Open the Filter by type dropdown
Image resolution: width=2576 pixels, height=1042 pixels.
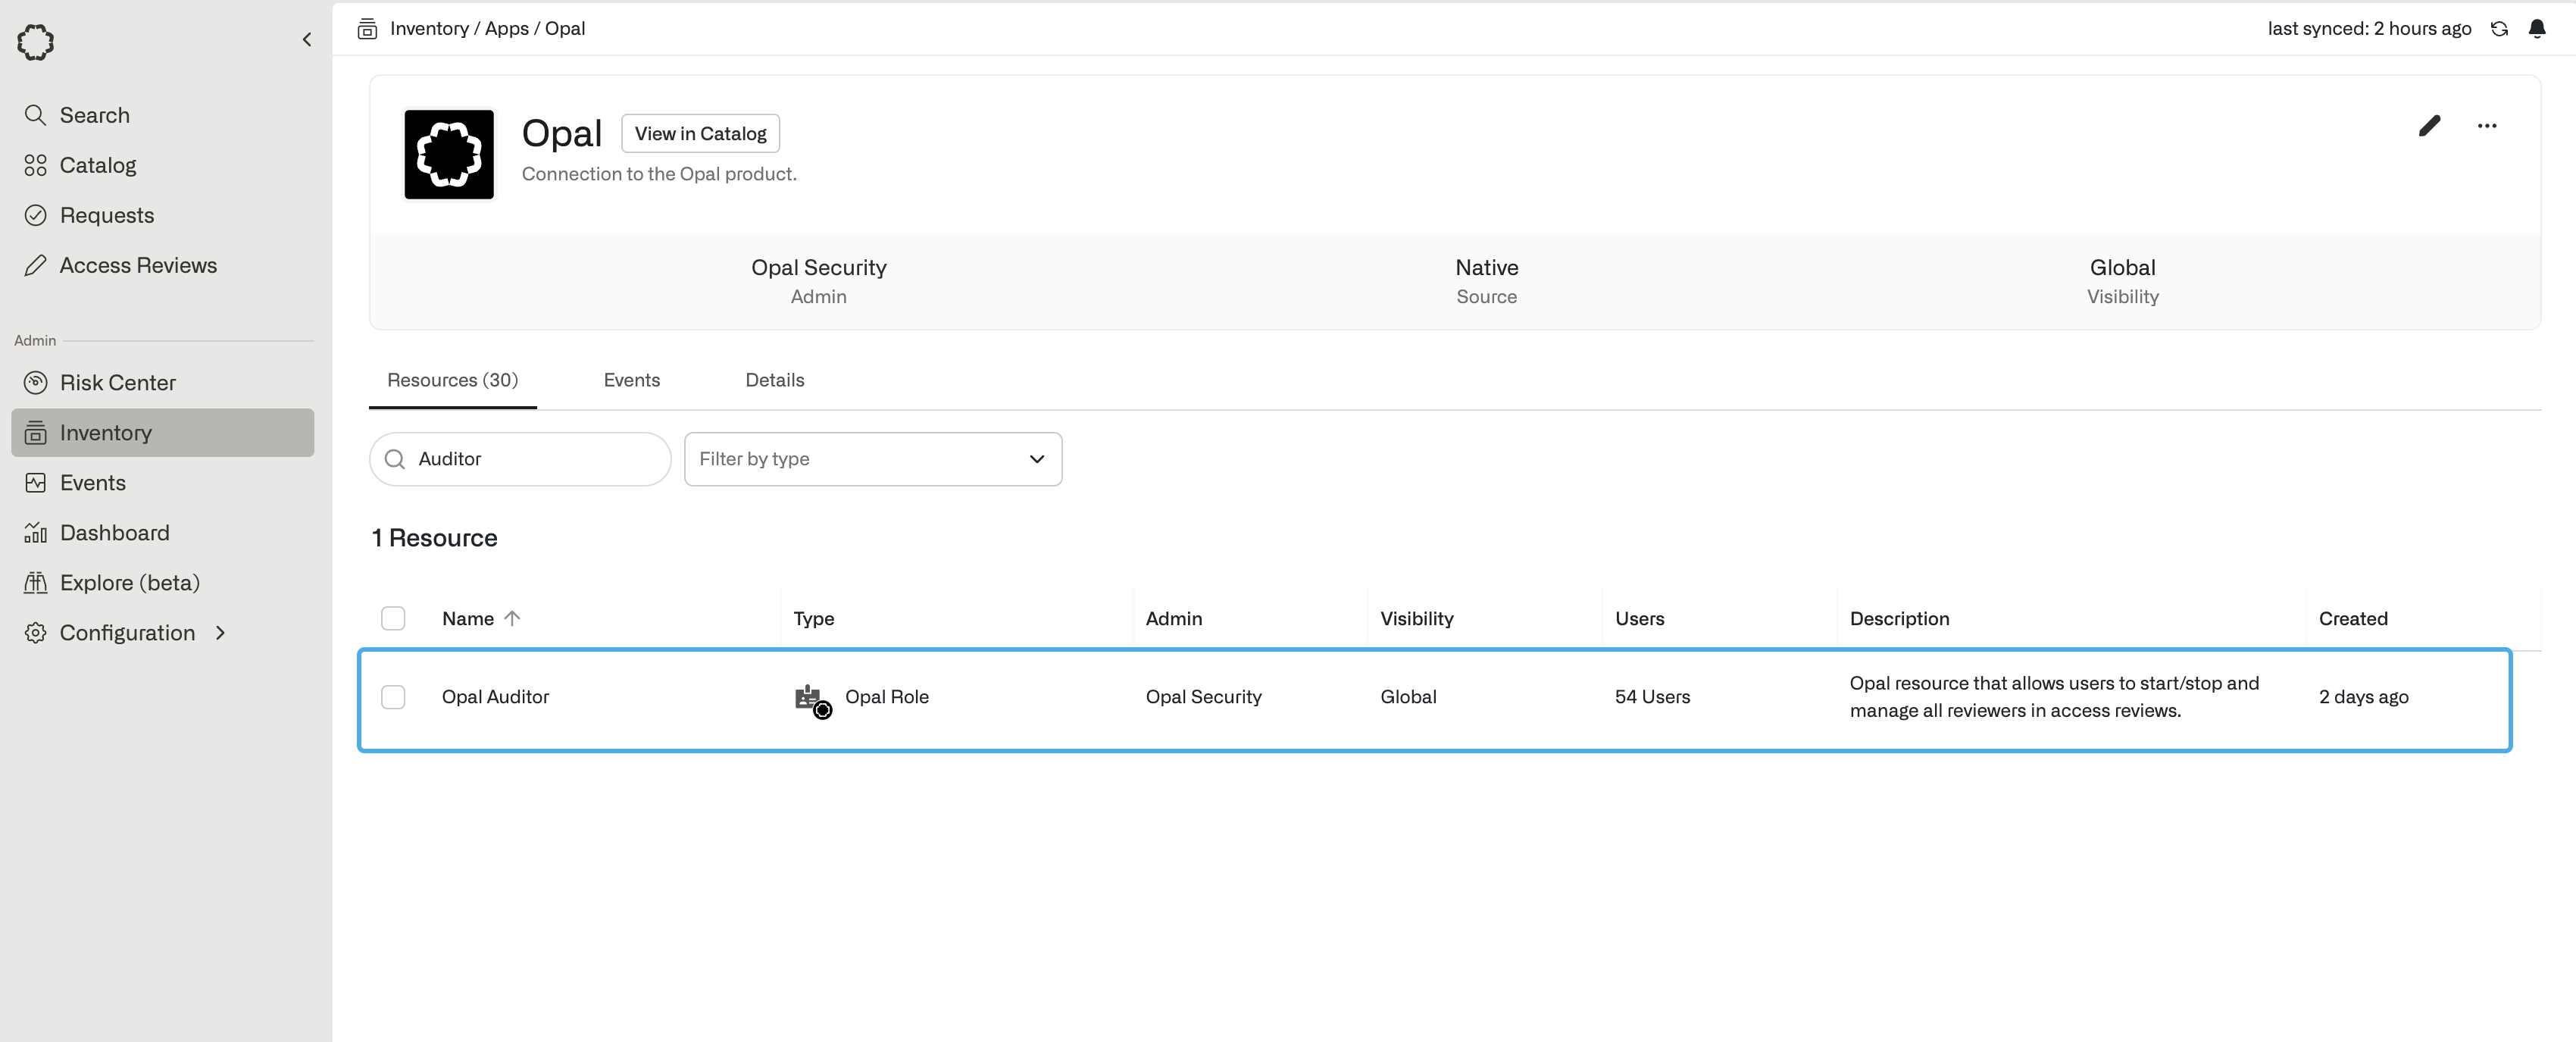point(872,459)
